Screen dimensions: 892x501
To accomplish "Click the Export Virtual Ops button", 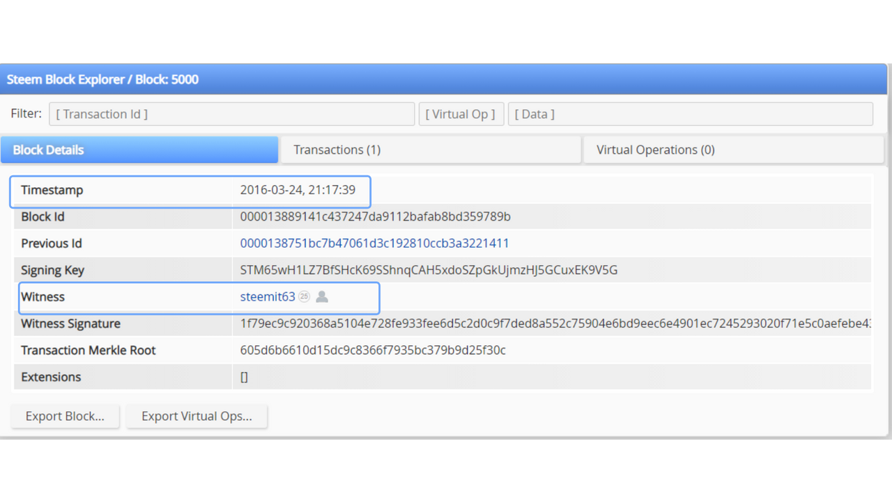I will coord(197,416).
